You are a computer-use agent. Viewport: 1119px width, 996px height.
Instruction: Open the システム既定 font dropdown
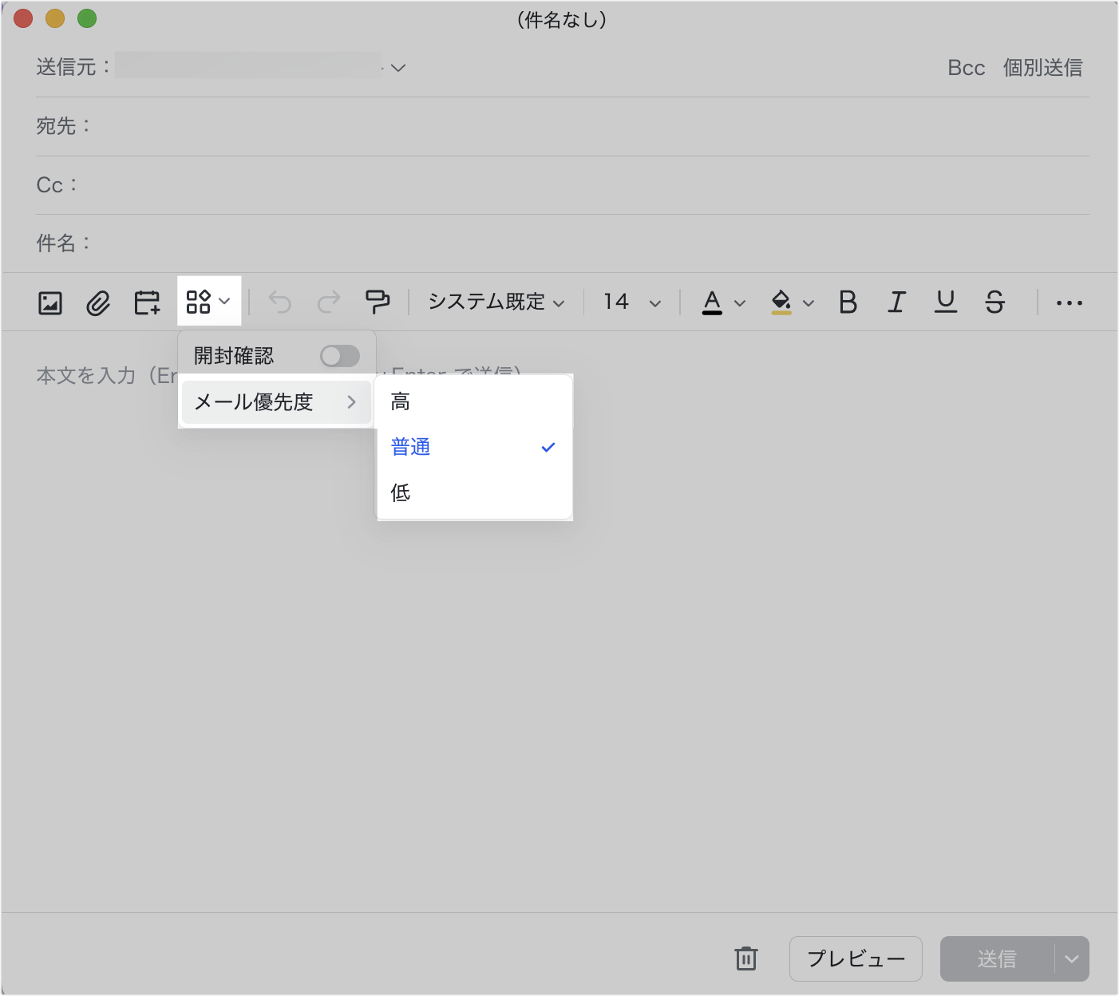496,302
